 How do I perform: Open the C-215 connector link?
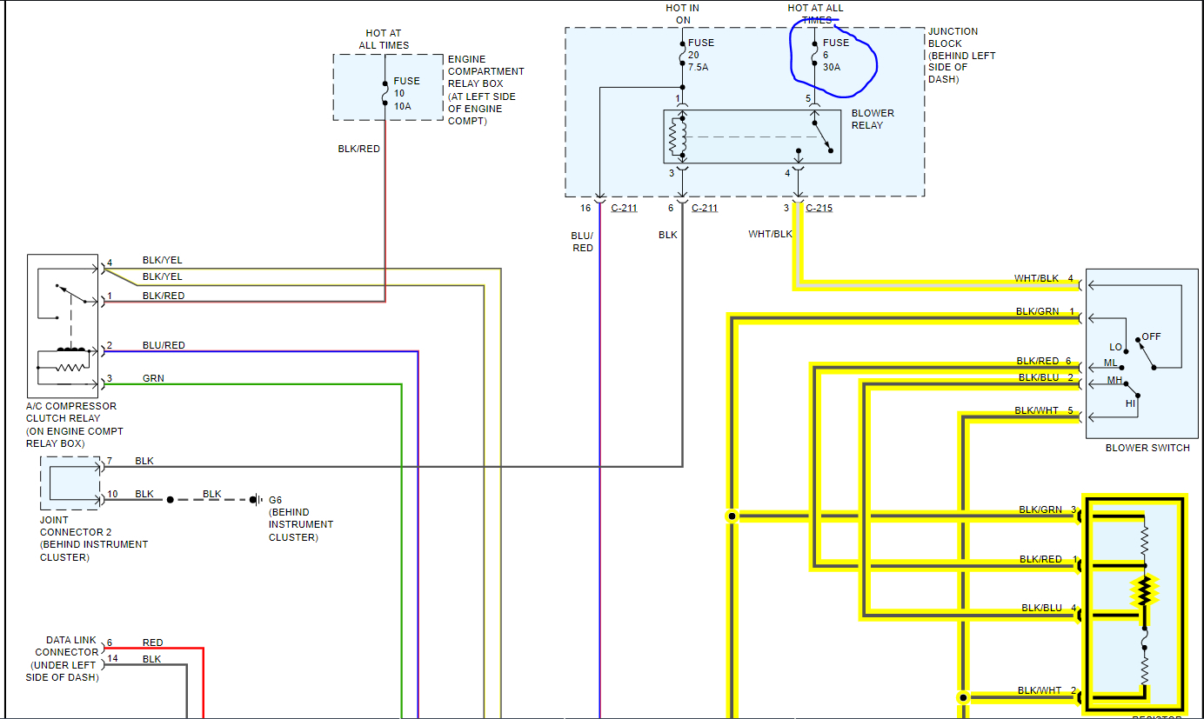819,208
